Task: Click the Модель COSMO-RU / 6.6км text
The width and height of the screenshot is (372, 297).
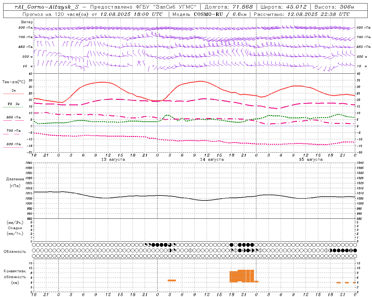Action: [x=209, y=14]
